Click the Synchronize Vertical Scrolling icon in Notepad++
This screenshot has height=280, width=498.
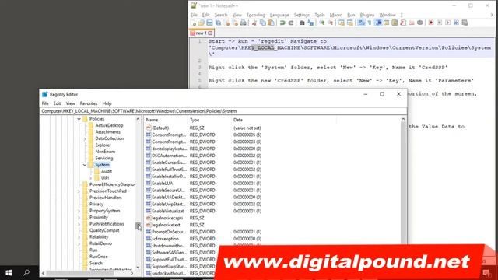[342, 23]
